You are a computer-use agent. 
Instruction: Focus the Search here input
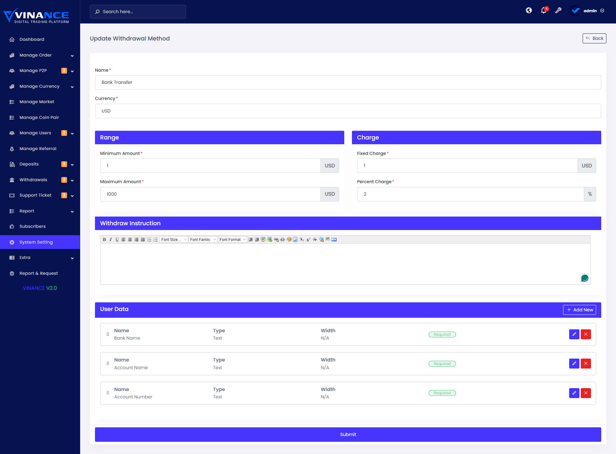pyautogui.click(x=138, y=12)
